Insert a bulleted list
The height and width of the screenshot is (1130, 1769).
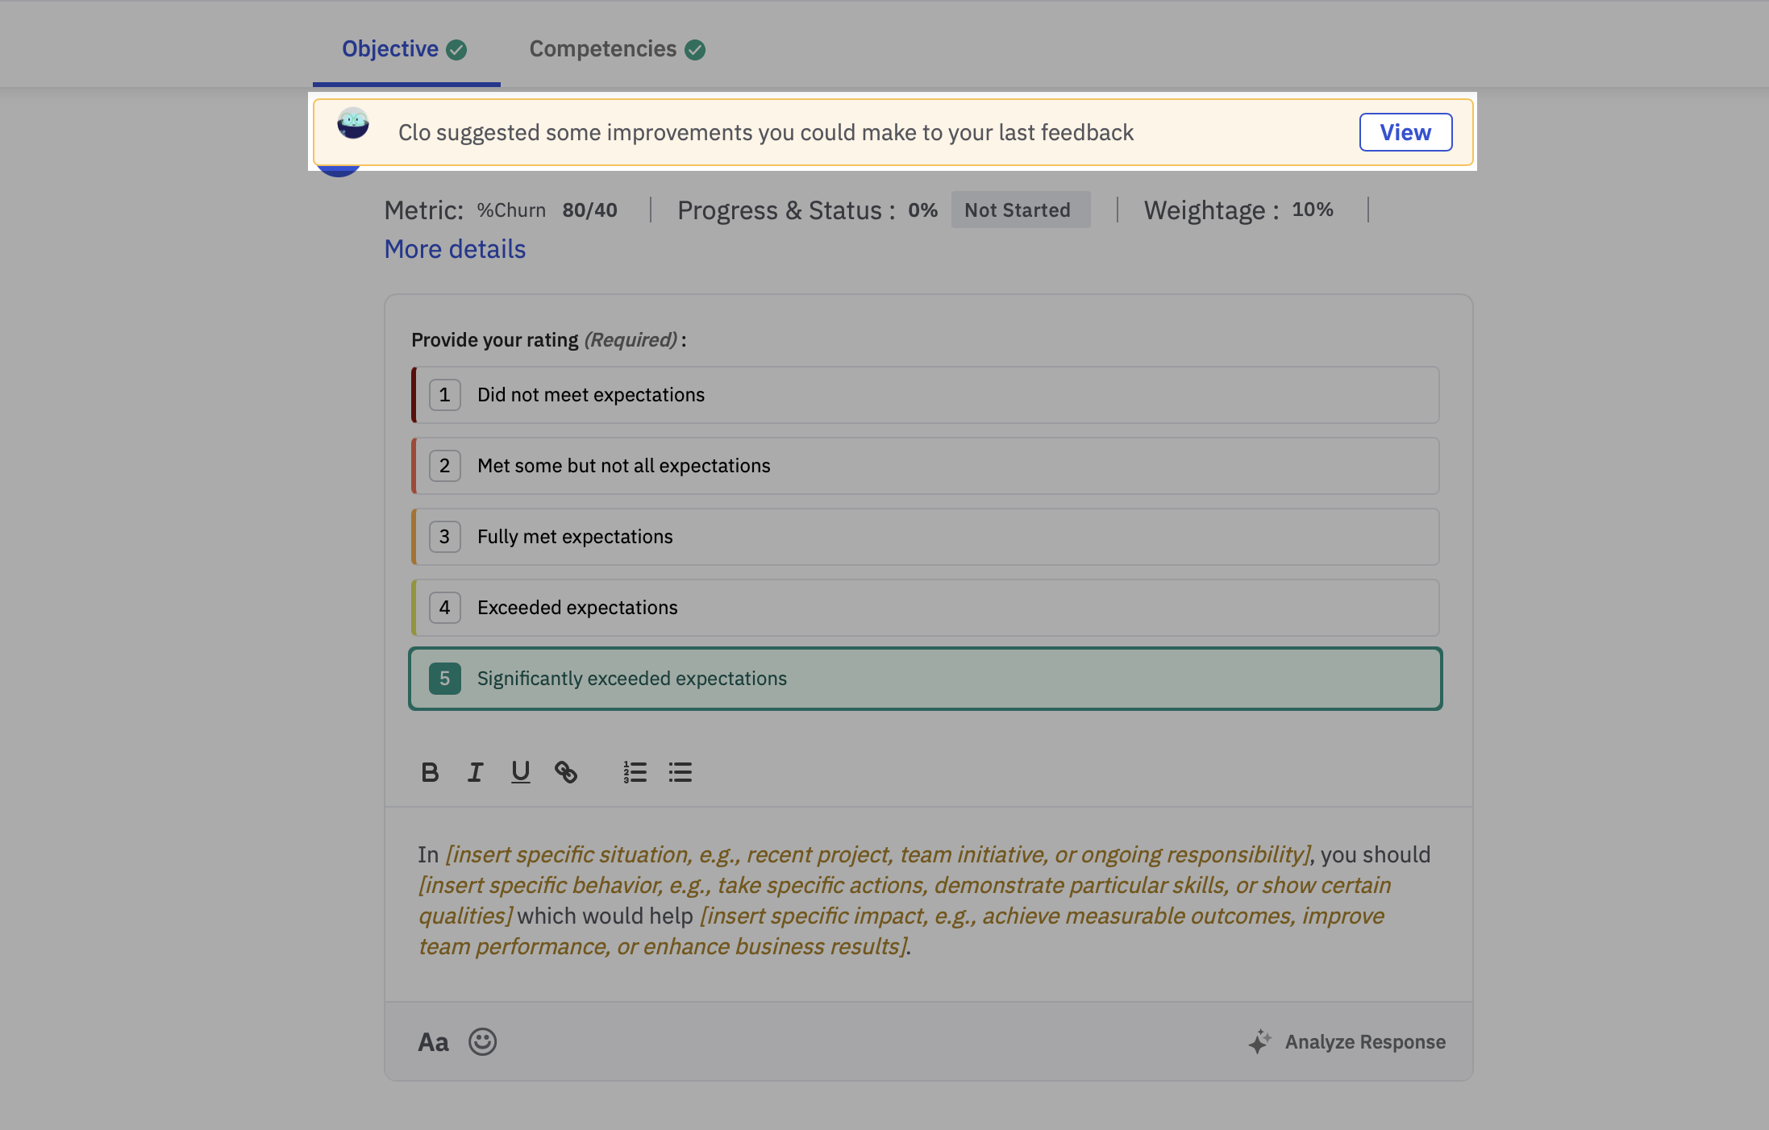point(680,772)
